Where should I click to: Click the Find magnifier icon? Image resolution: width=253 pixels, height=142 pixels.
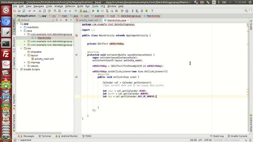(55, 11)
